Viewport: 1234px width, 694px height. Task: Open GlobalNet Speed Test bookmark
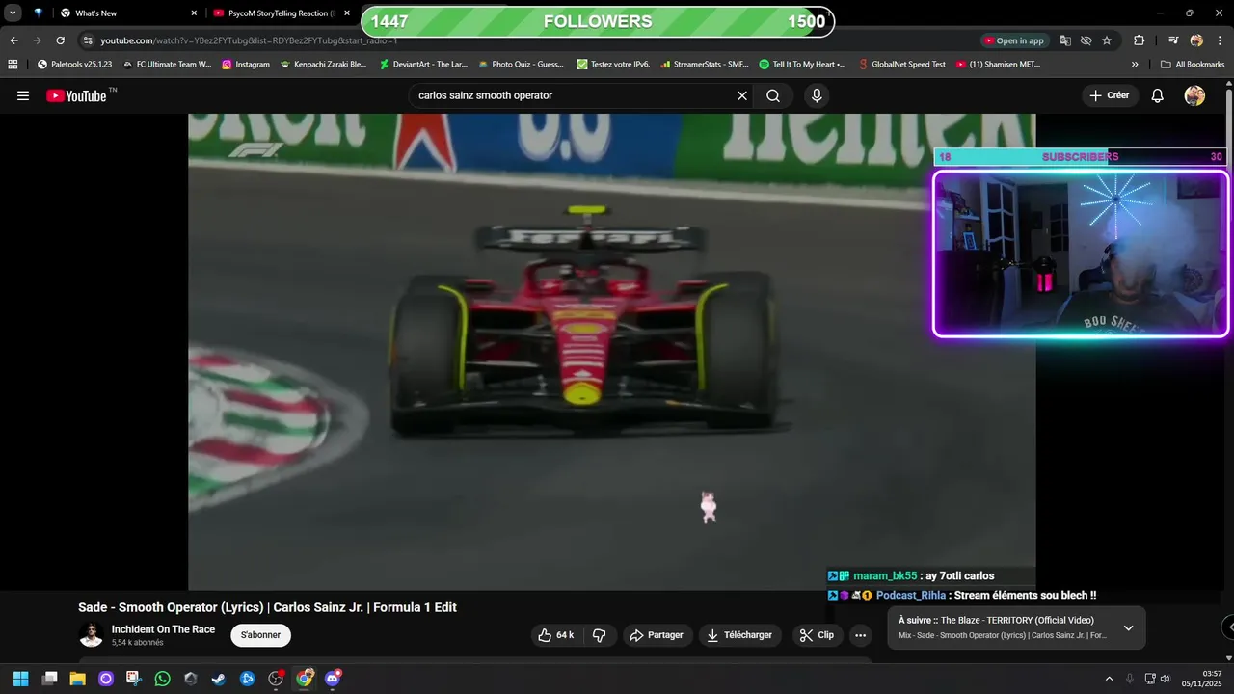902,65
